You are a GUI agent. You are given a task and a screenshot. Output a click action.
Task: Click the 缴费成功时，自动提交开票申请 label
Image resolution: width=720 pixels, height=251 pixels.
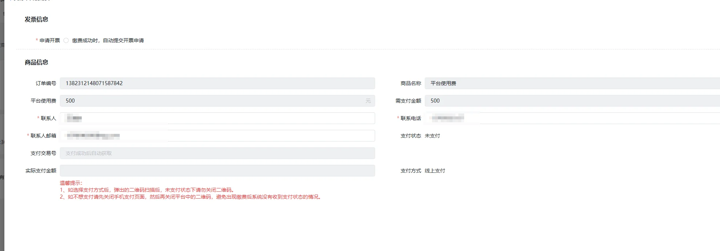[x=108, y=40]
